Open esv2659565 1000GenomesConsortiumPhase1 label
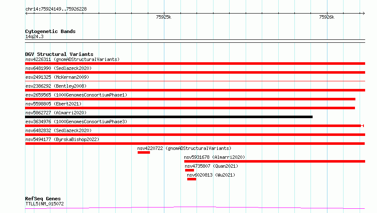 coord(76,95)
